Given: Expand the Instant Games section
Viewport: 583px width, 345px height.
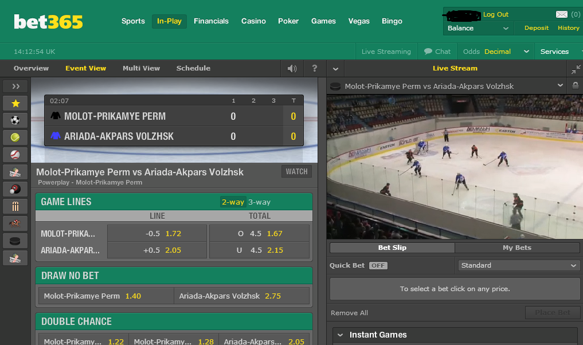Looking at the screenshot, I should click(x=456, y=335).
